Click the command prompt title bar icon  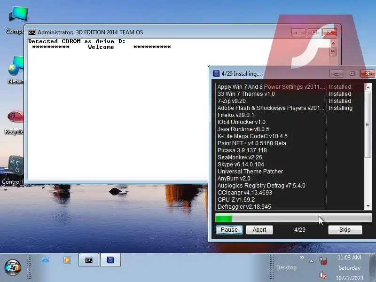[31, 32]
